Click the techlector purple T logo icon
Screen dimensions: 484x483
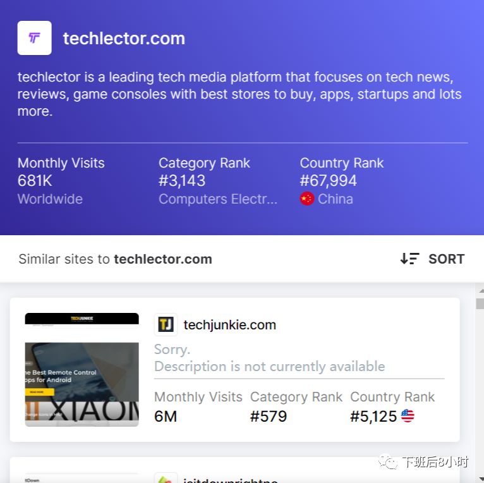tap(34, 38)
